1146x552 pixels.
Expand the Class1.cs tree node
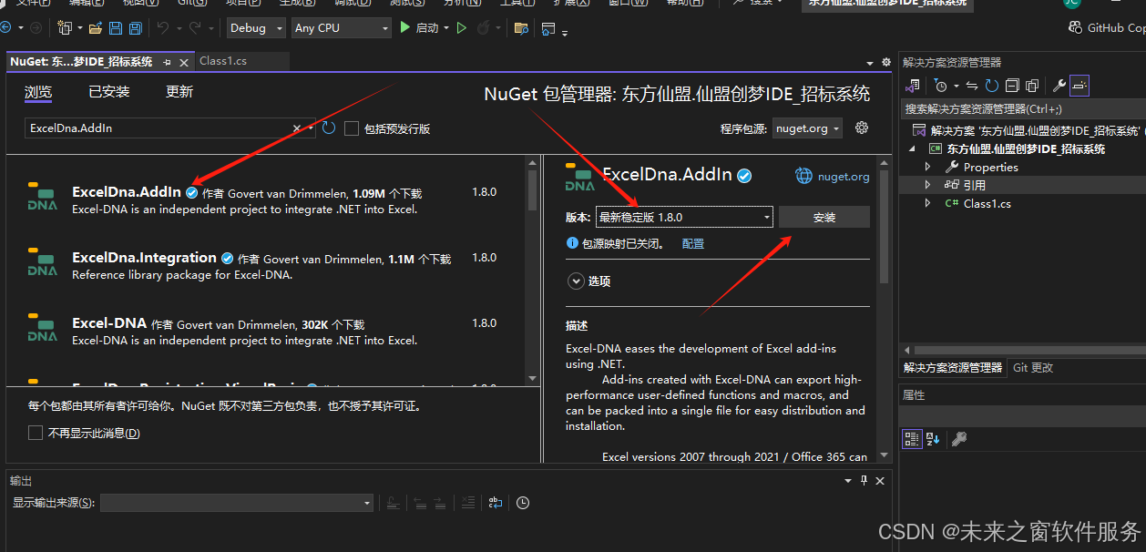927,203
